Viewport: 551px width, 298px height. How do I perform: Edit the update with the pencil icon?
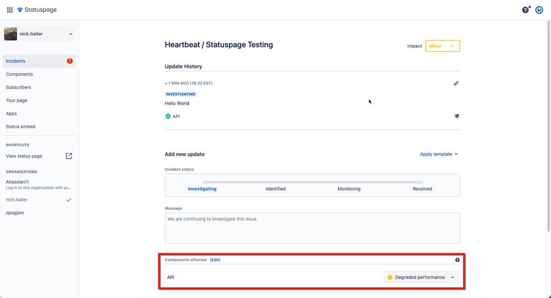456,83
